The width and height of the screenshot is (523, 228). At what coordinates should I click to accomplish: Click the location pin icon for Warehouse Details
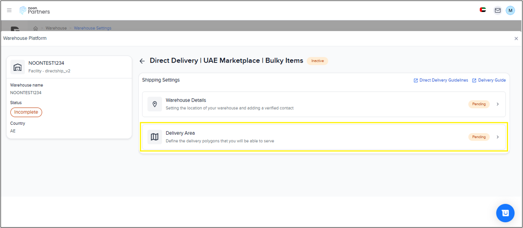[154, 104]
